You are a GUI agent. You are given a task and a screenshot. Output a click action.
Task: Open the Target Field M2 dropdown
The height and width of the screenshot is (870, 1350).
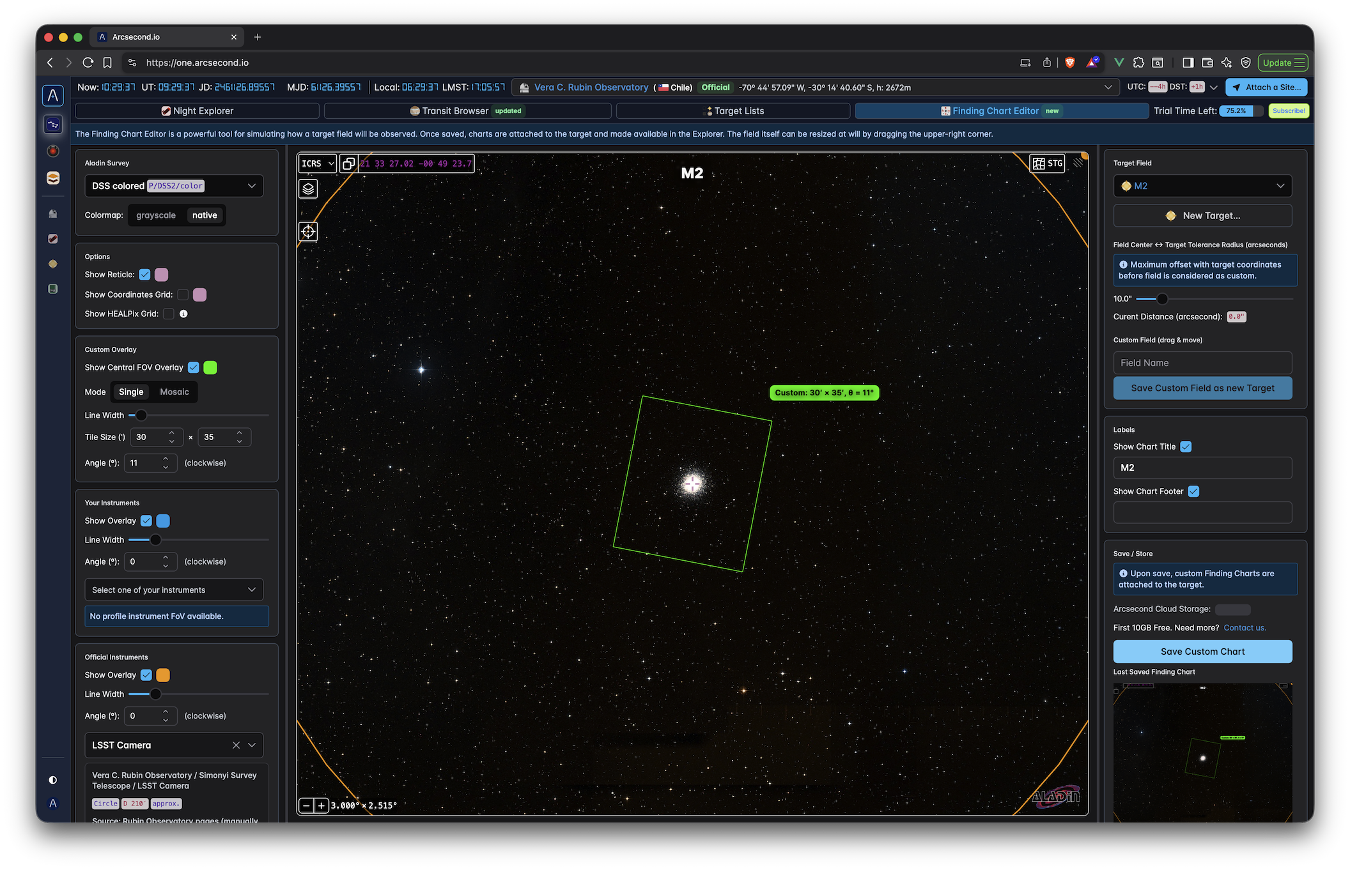[1202, 186]
